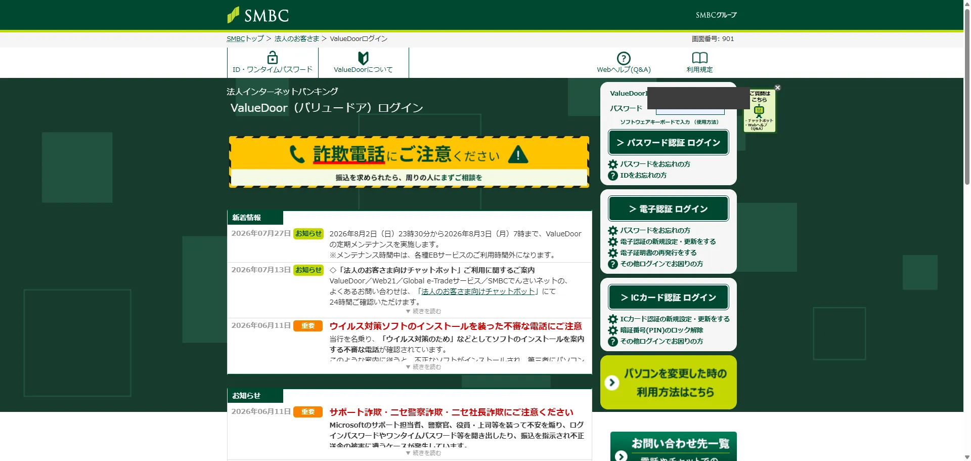Expand 続きを読む under 2026年07月13日 notice
This screenshot has height=461, width=971.
(x=423, y=311)
